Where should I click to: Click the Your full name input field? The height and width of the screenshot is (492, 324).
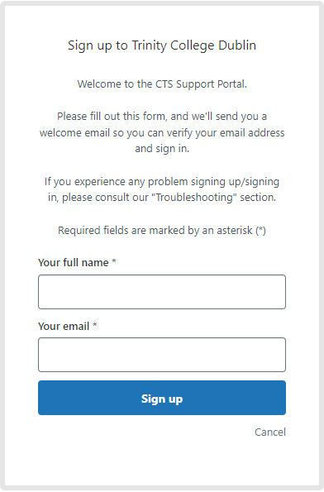point(162,292)
